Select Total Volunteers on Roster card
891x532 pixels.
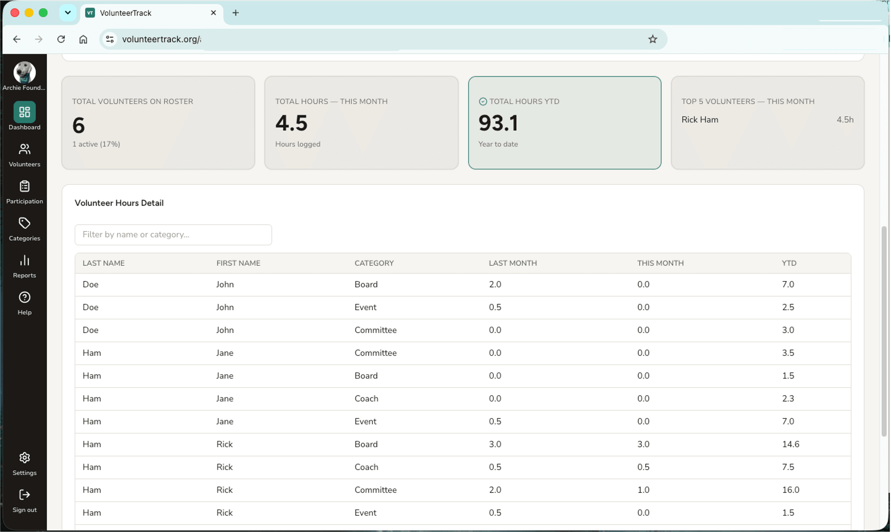[158, 122]
